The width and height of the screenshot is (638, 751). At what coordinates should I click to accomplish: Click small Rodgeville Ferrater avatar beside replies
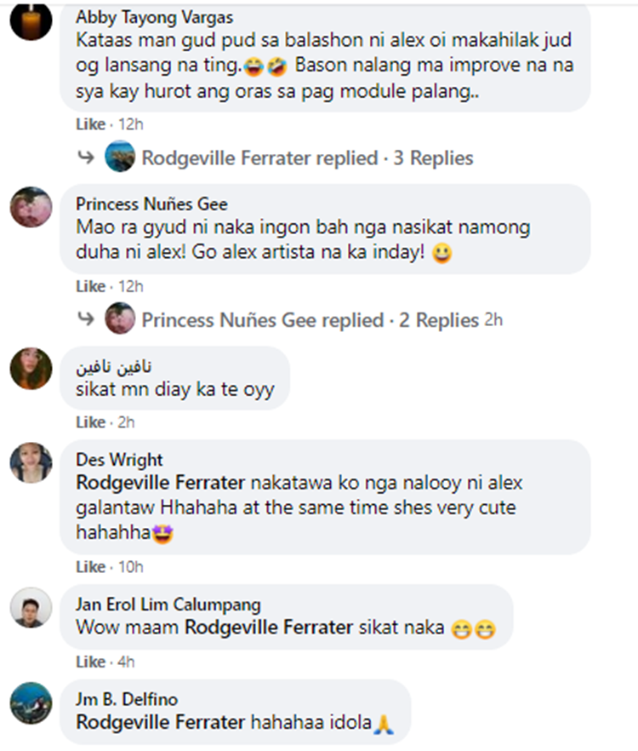[120, 156]
